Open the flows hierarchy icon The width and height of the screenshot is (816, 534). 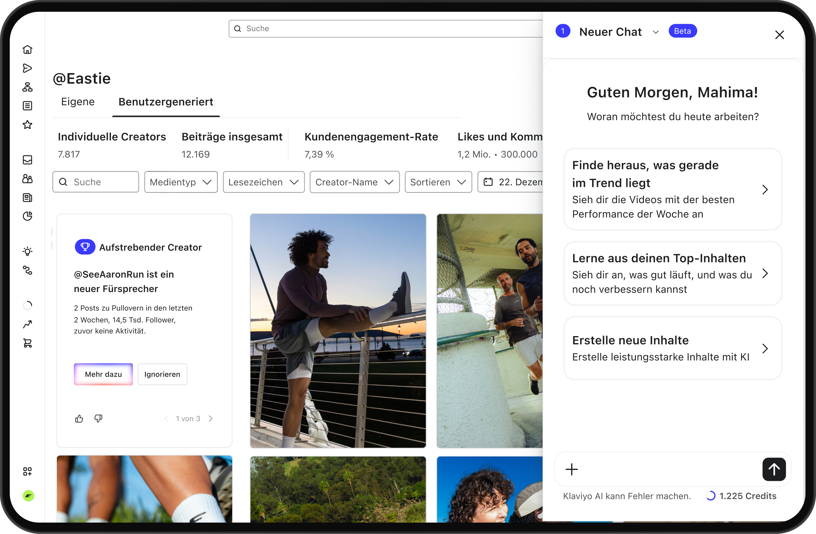point(27,87)
